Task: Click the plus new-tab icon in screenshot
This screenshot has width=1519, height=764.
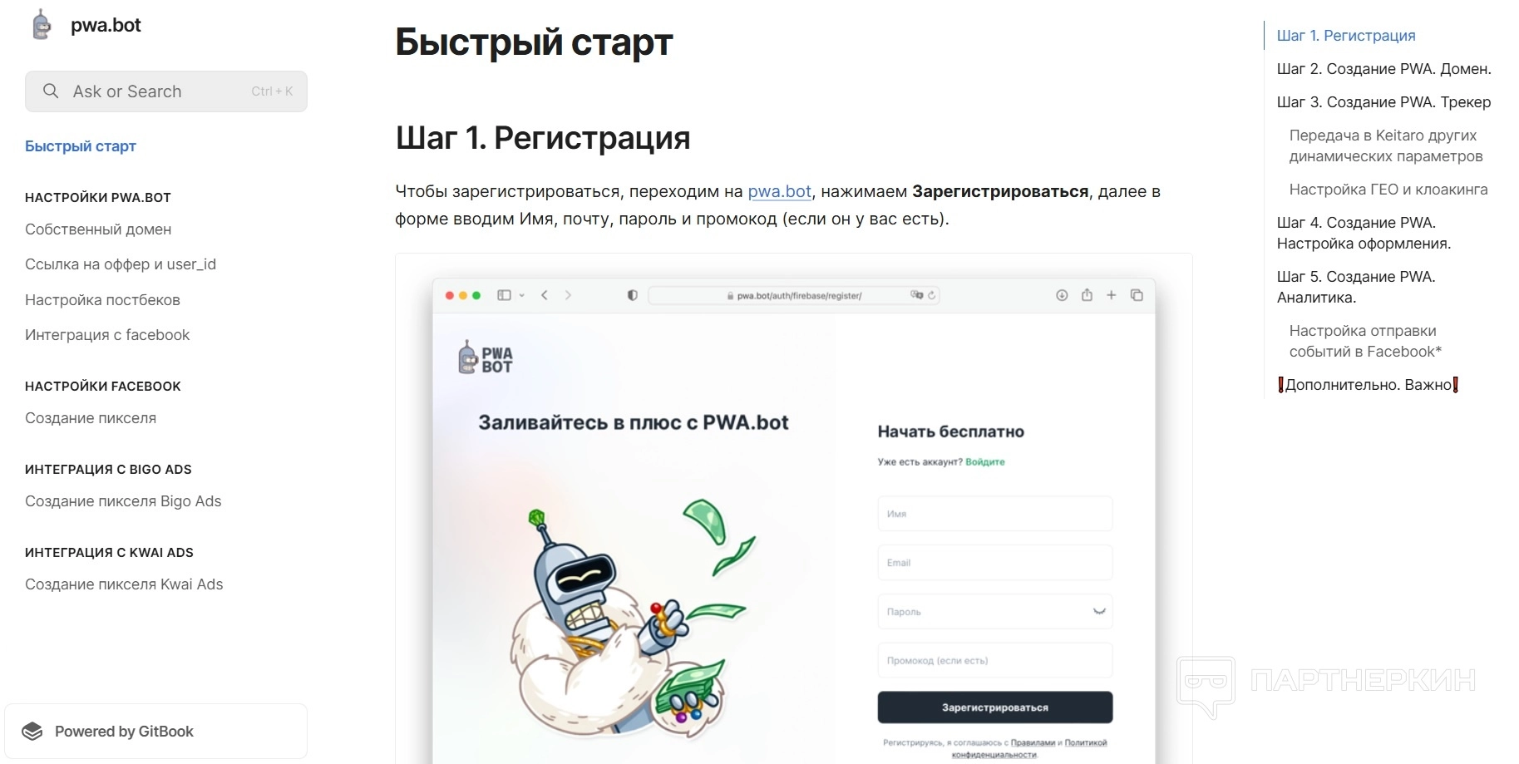Action: point(1111,295)
